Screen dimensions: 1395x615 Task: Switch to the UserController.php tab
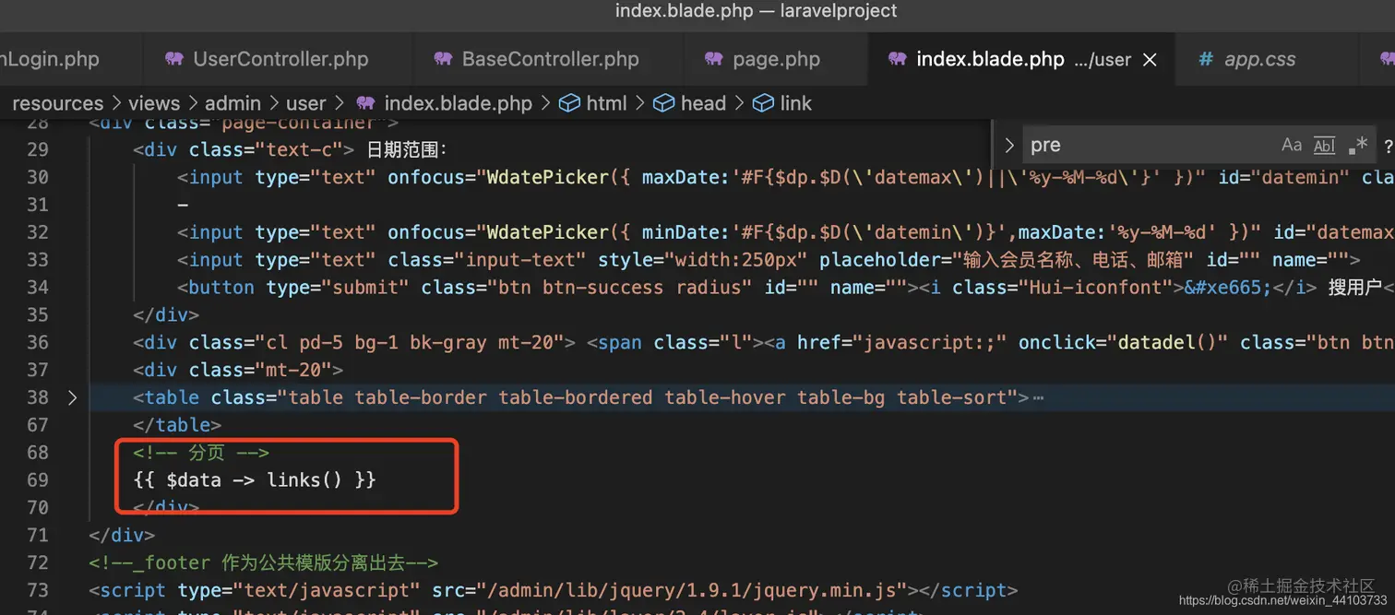point(280,59)
